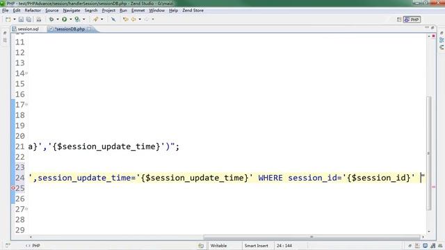Collapse the code fold at line 14

click(x=26, y=73)
